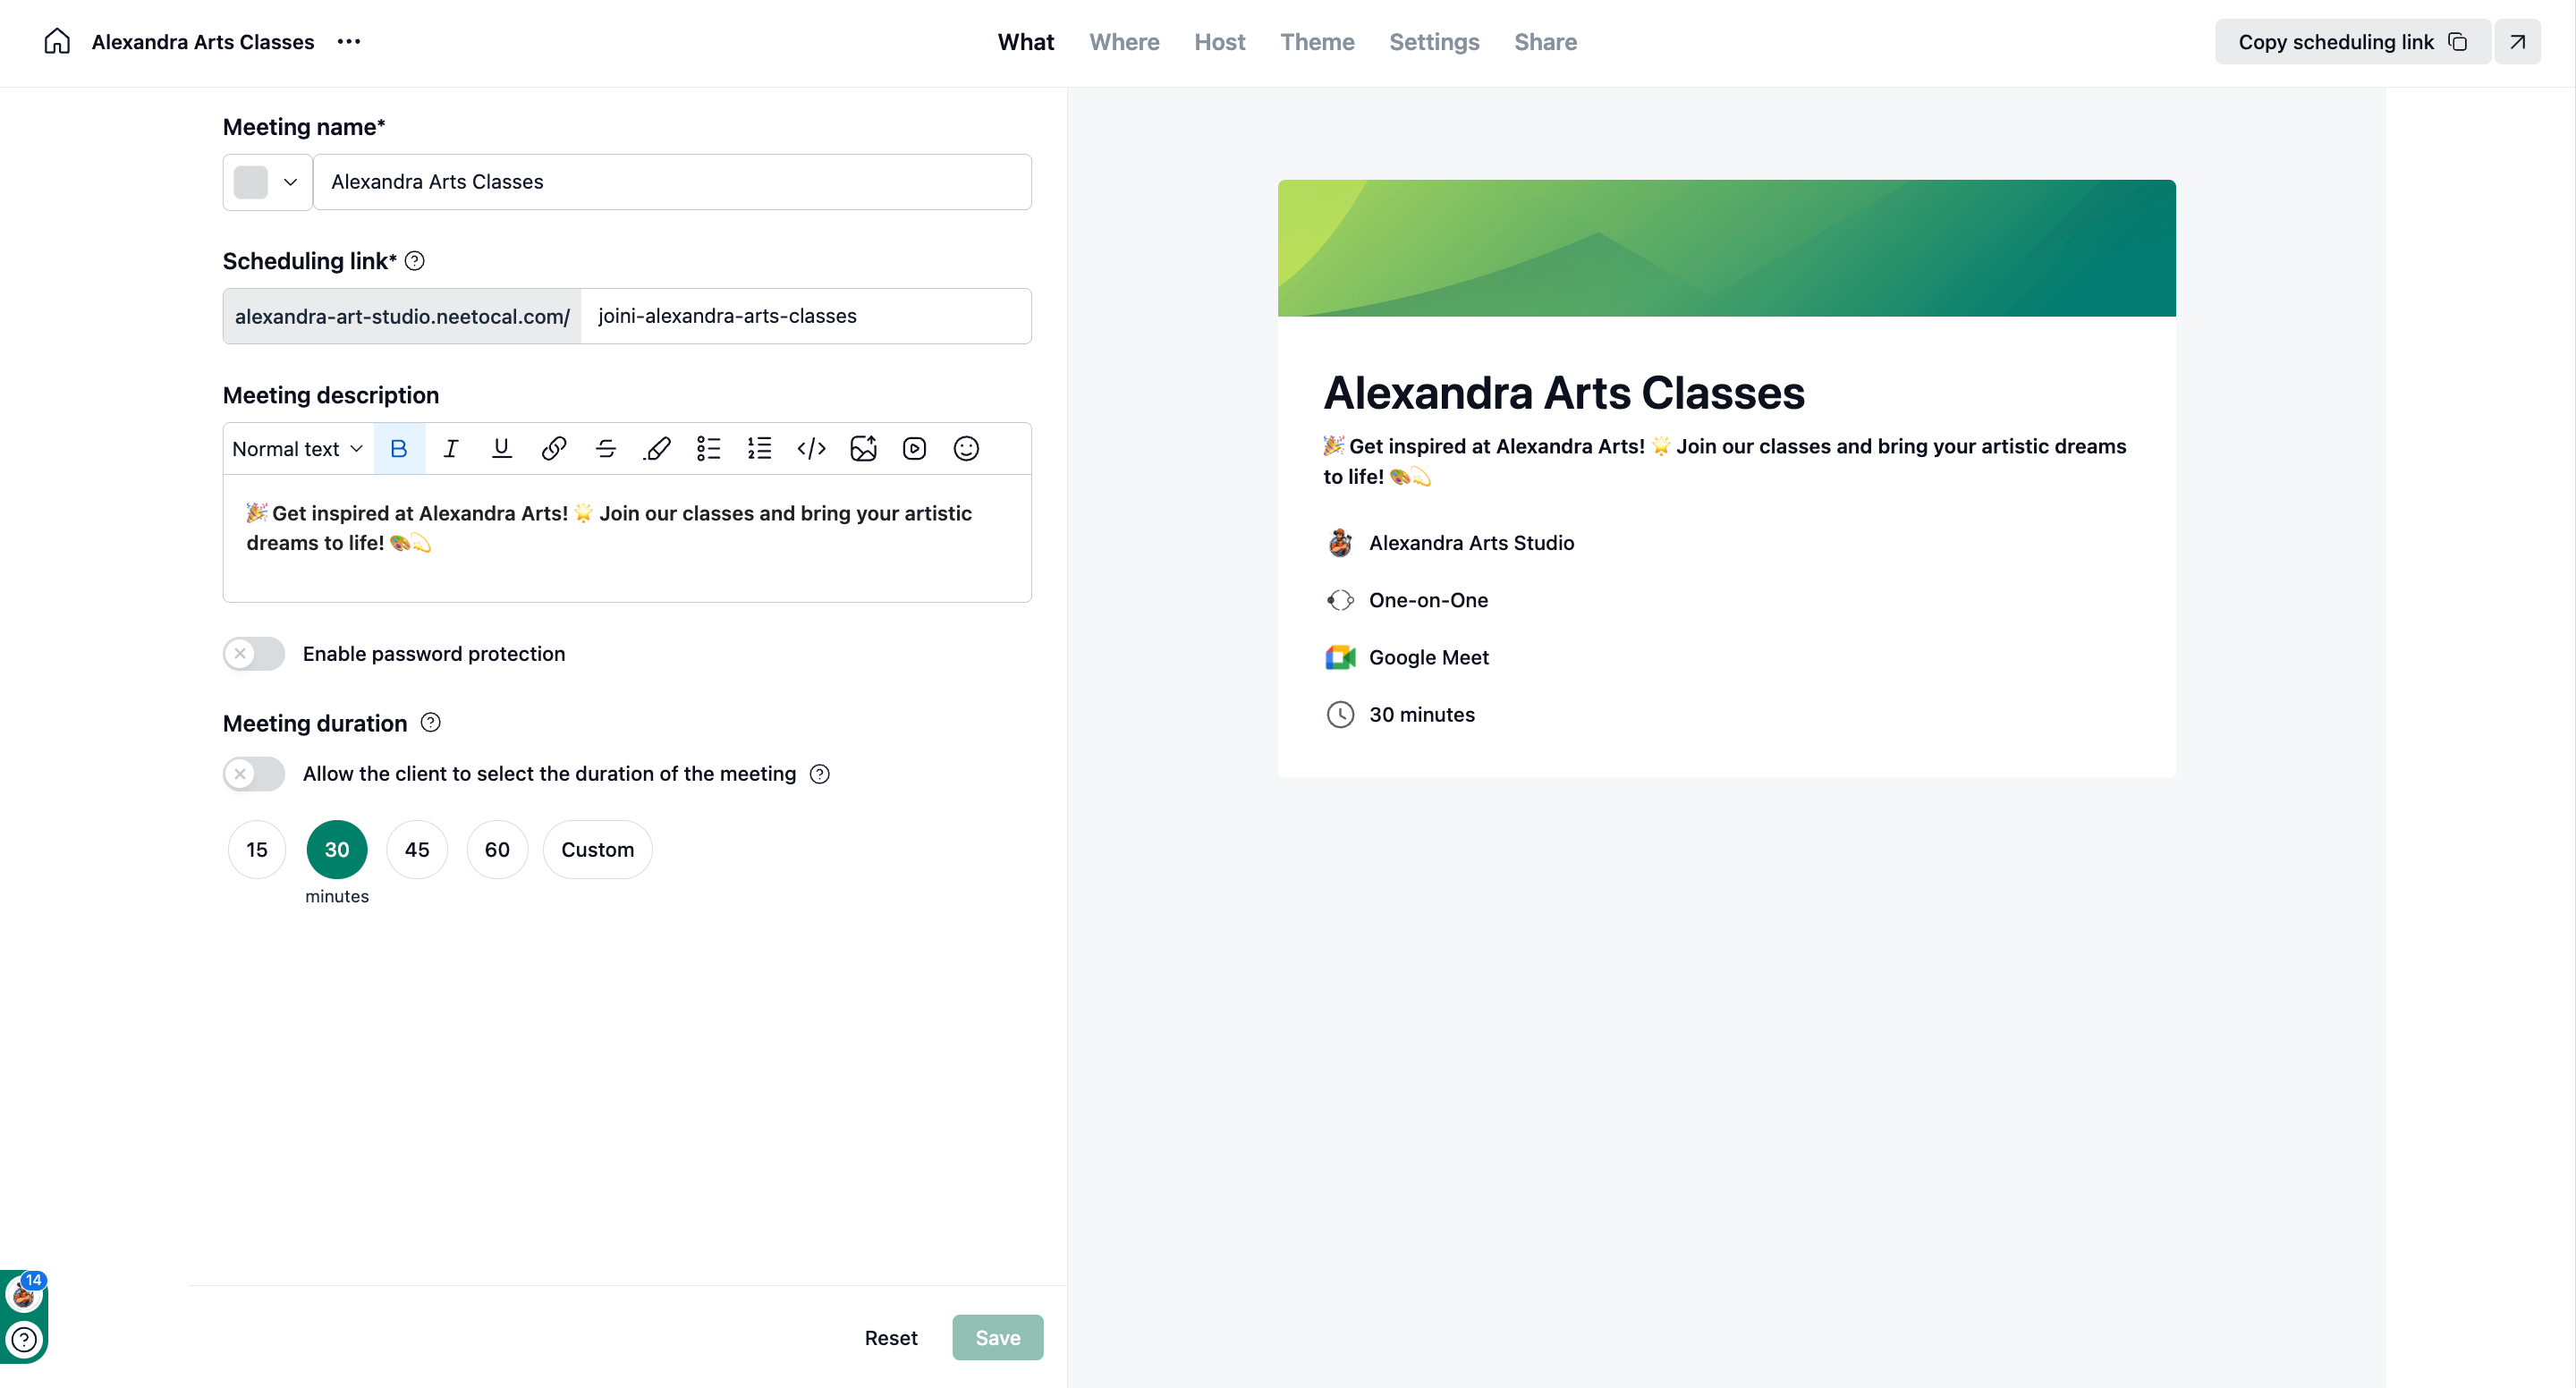The width and height of the screenshot is (2576, 1388).
Task: Open the meeting color dropdown arrow
Action: 291,182
